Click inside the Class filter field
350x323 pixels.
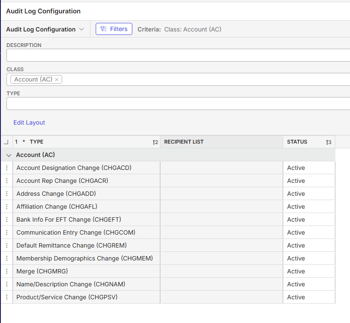coord(178,79)
